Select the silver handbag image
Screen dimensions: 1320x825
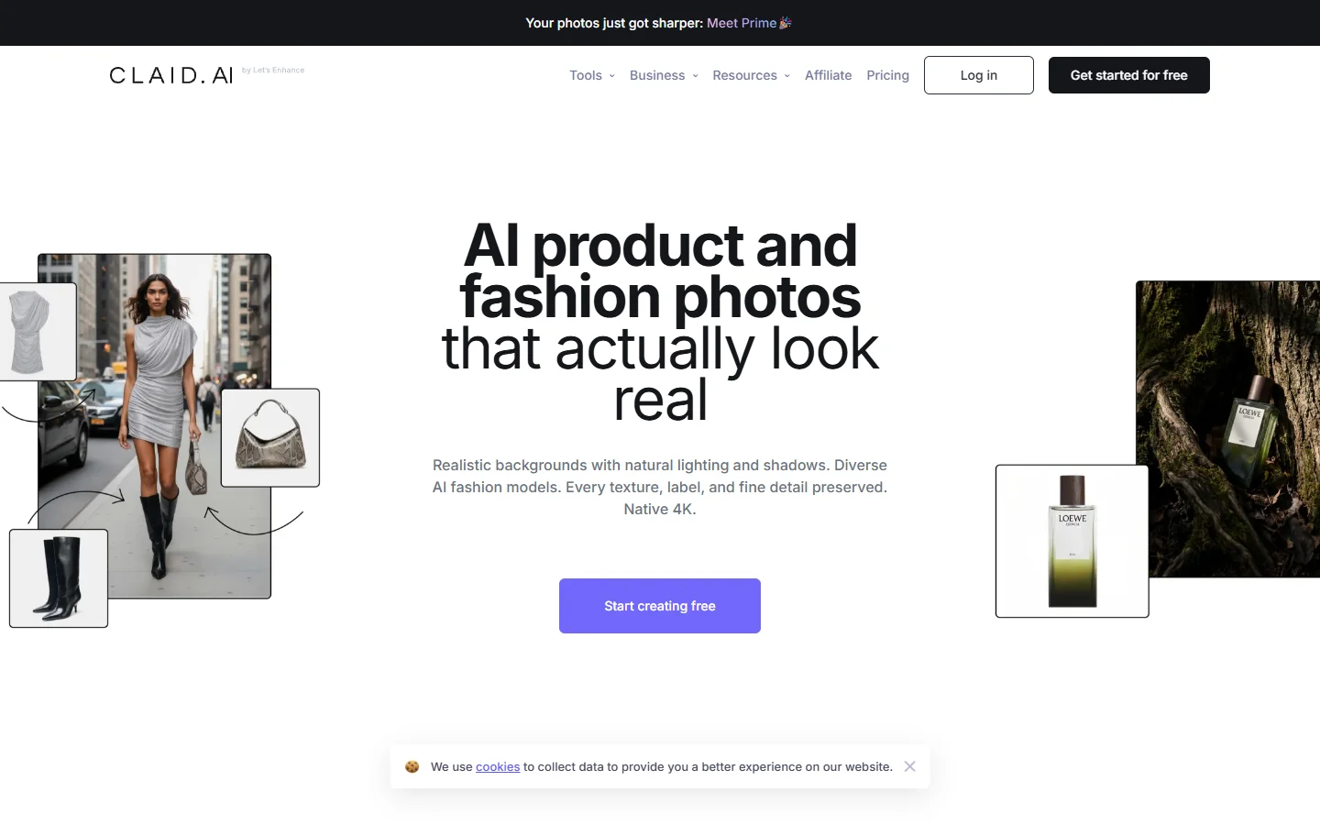pos(269,437)
